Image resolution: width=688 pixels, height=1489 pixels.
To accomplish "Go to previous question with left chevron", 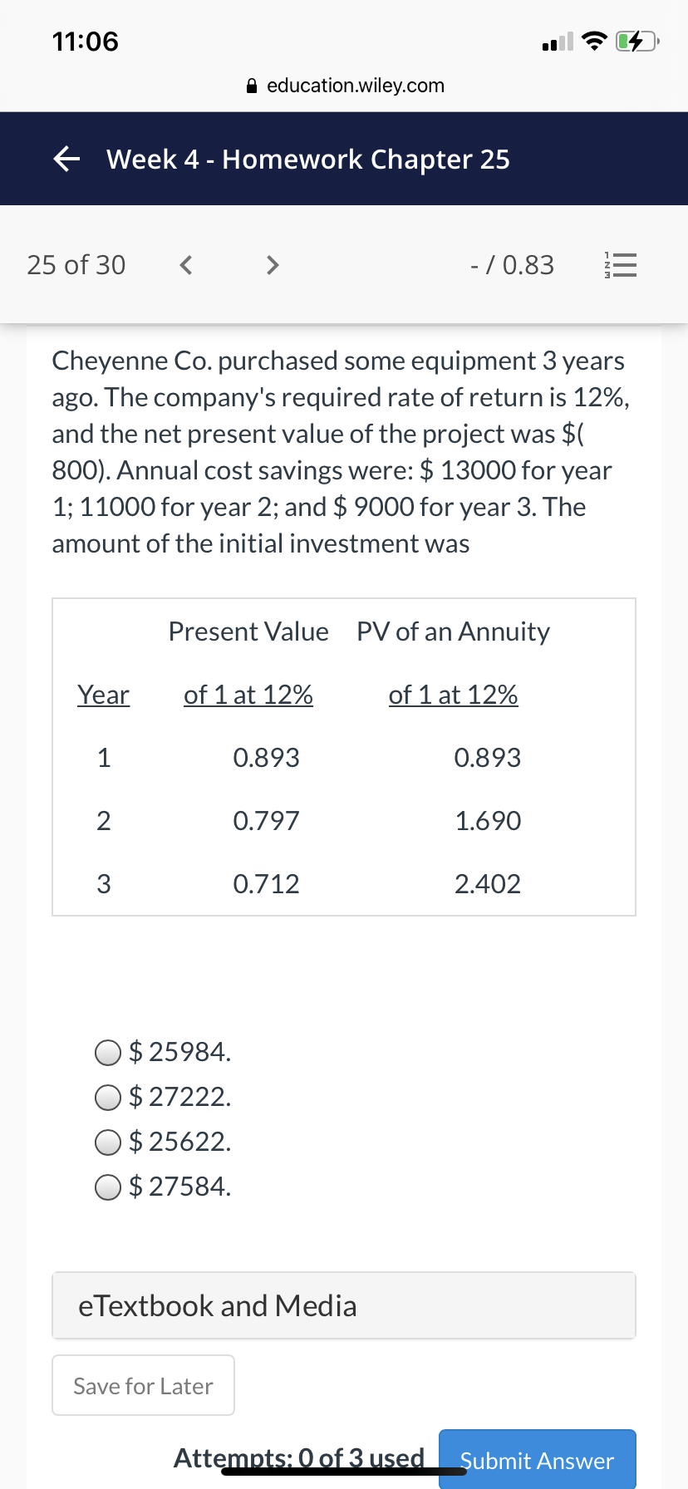I will (186, 265).
